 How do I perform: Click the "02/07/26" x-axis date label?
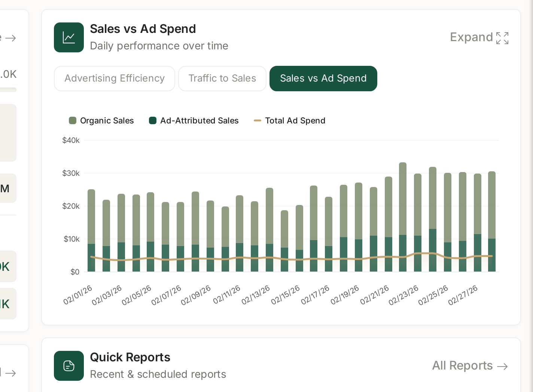coord(167,295)
